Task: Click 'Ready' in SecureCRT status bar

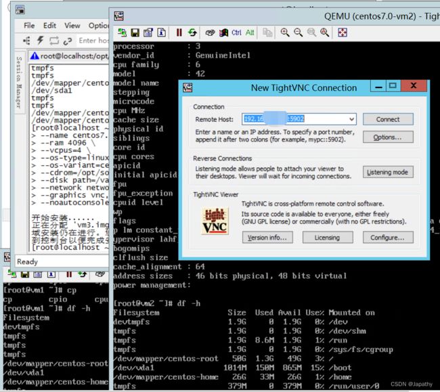Action: pos(27,262)
